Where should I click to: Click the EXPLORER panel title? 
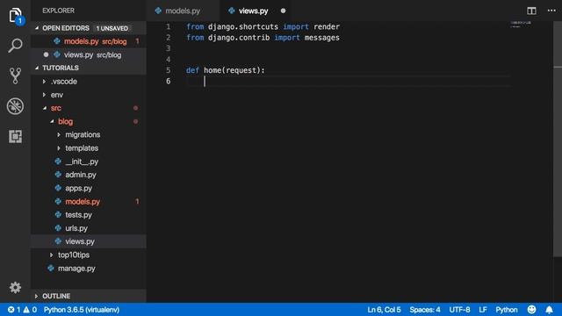point(59,11)
